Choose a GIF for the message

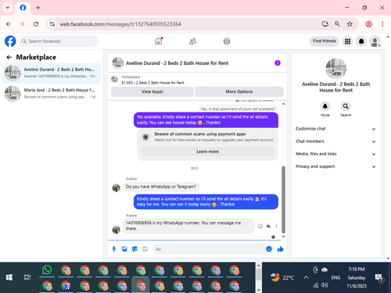coord(145,249)
